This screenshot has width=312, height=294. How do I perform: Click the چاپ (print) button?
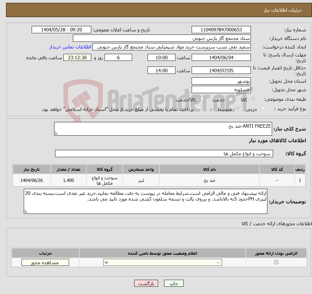(174, 284)
